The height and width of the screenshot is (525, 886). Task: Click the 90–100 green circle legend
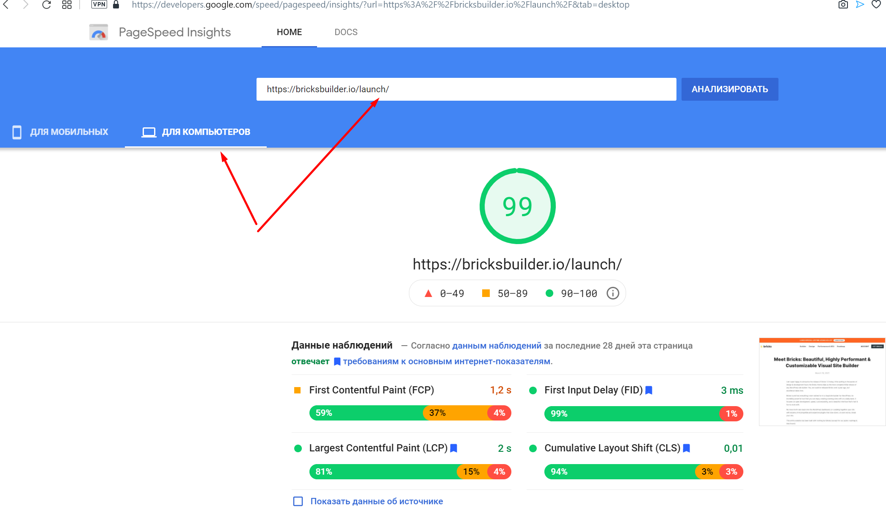tap(571, 293)
